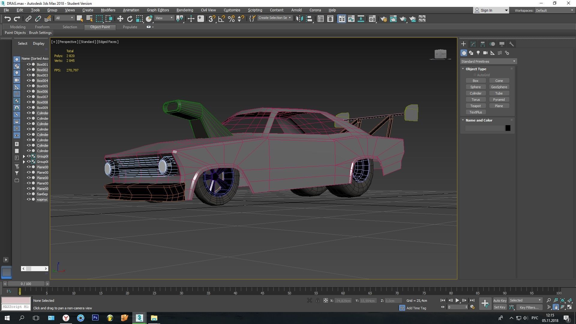Toggle visibility of the Plane005 object
Screen dimensions: 576x324
click(29, 189)
